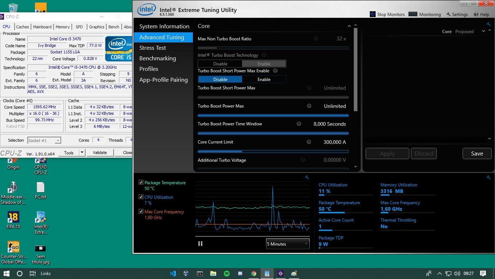The height and width of the screenshot is (279, 495).
Task: Toggle the Max Core Frequency checkbox
Action: (141, 211)
